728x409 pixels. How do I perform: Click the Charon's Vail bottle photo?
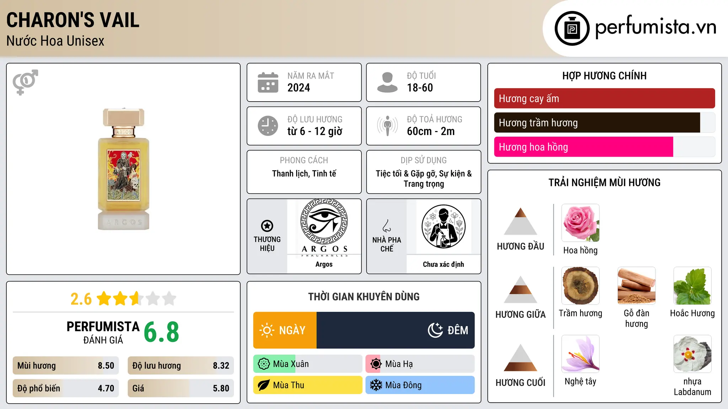coord(124,169)
